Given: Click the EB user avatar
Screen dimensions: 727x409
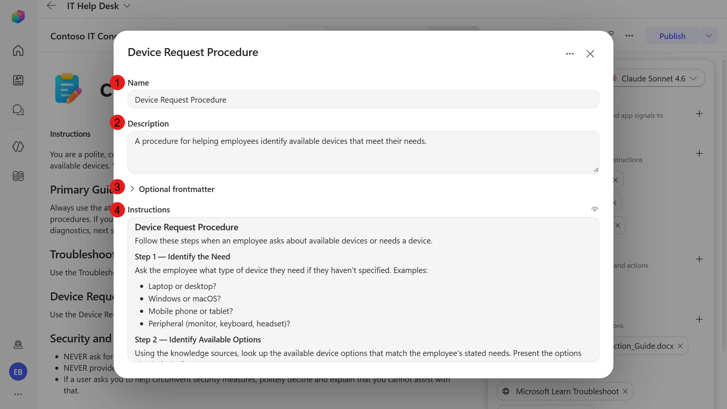Looking at the screenshot, I should tap(18, 372).
